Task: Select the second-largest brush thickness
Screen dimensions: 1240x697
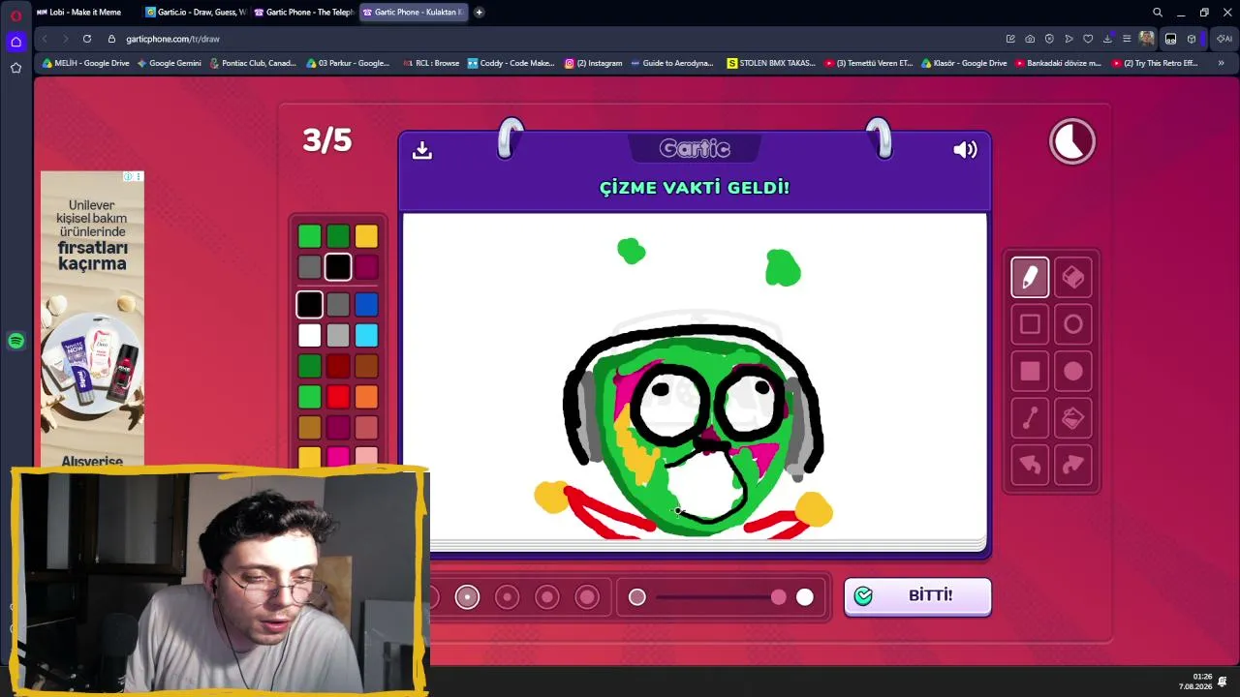Action: (x=547, y=597)
